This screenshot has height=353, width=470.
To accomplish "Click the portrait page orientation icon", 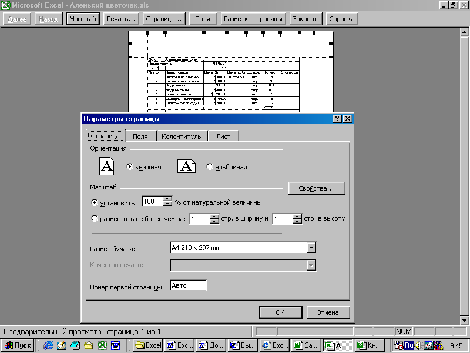I will click(x=106, y=166).
